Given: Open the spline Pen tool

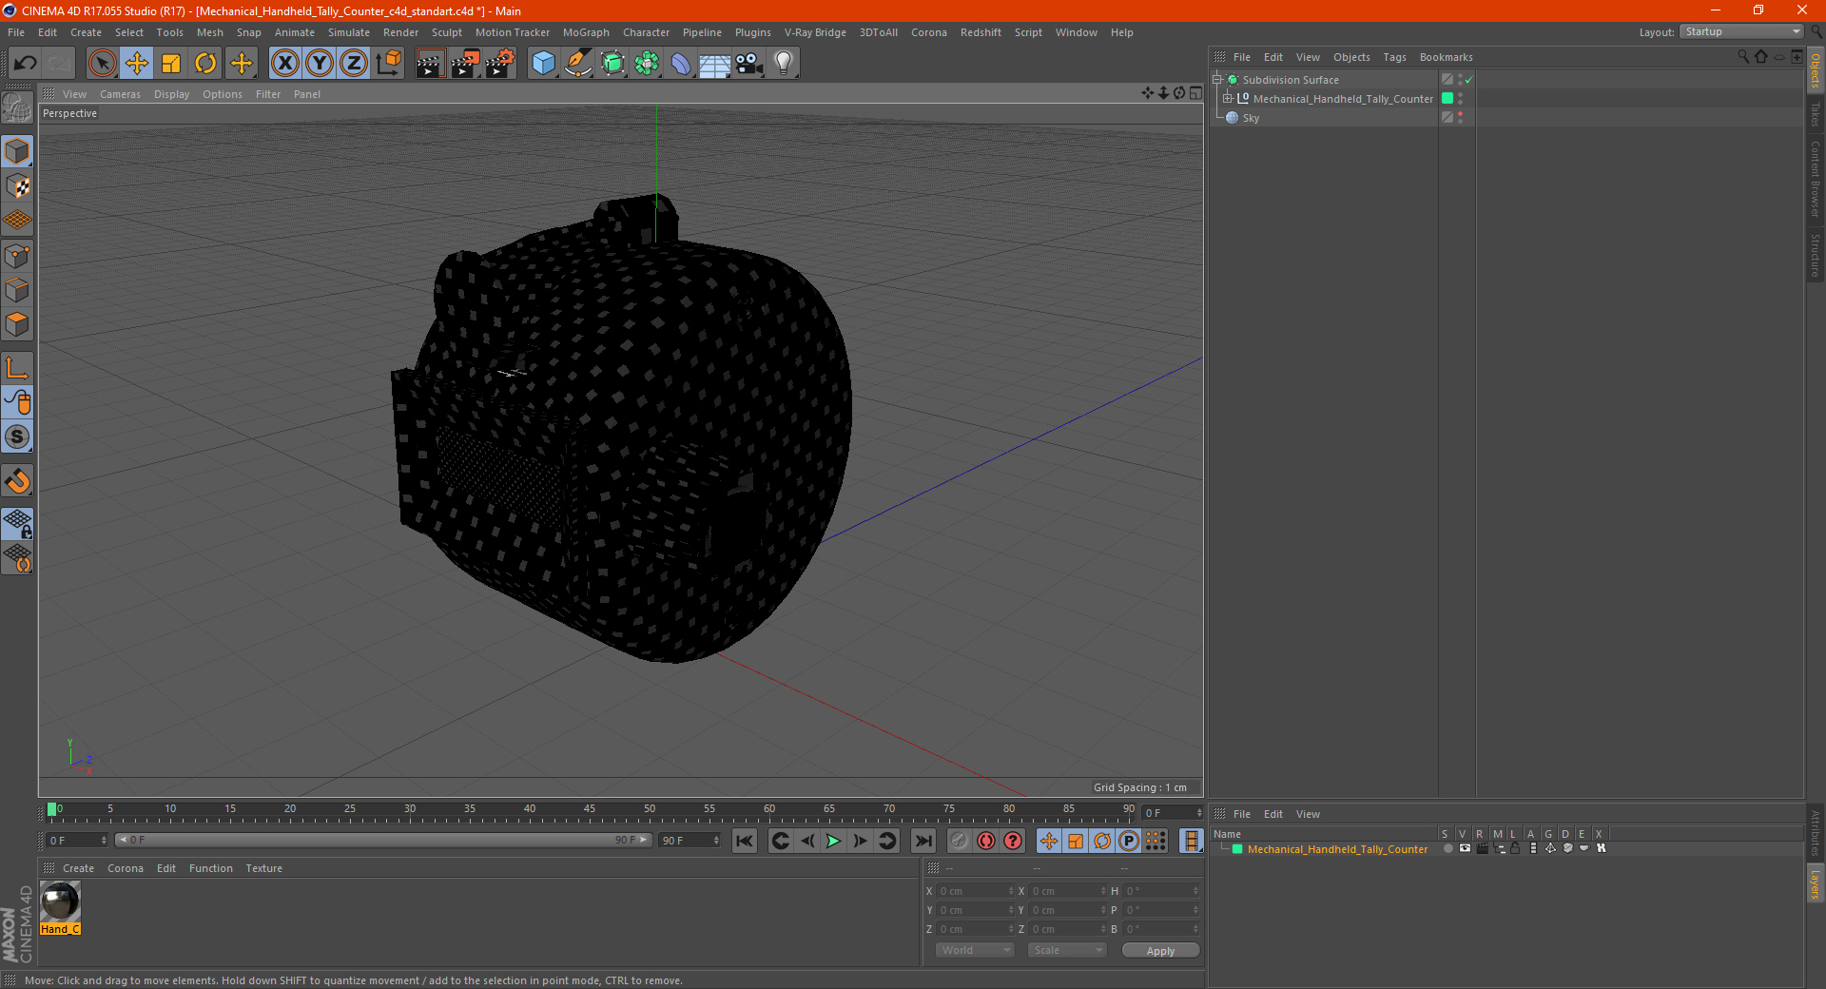Looking at the screenshot, I should click(x=577, y=64).
